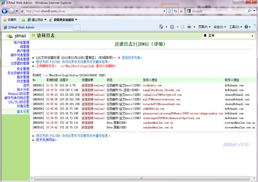Open 反垃圾邮件管理 in the sidebar
Viewport: 258px width, 182px height.
coord(18,73)
